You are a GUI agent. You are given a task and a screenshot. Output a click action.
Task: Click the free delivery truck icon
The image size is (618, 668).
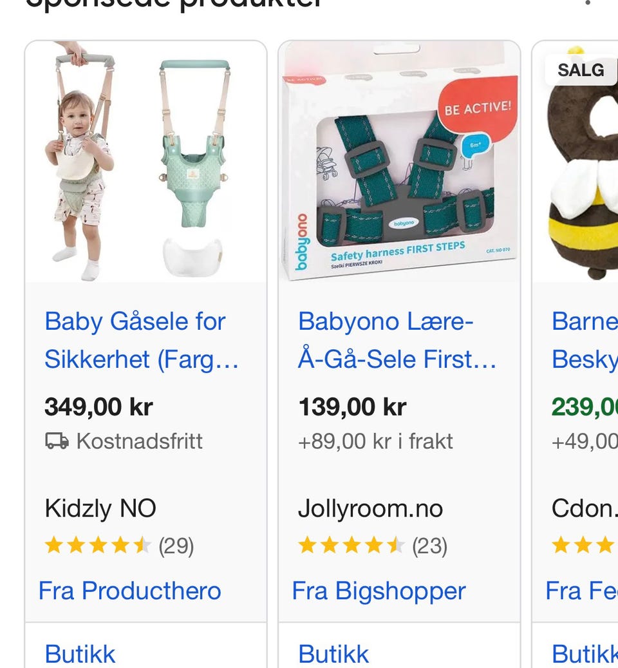[57, 441]
